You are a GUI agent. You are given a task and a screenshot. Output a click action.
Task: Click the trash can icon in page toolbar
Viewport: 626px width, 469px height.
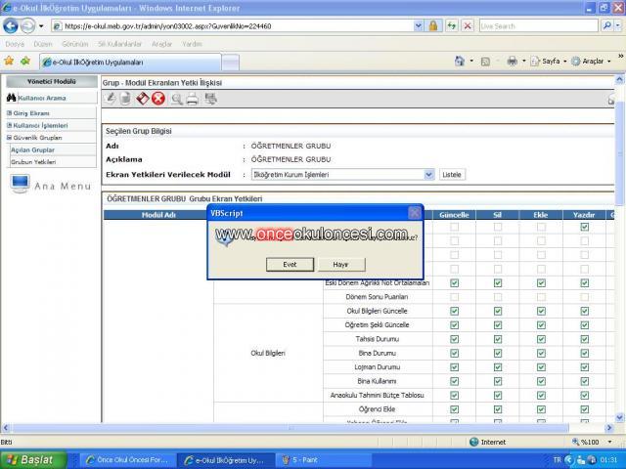pyautogui.click(x=125, y=98)
